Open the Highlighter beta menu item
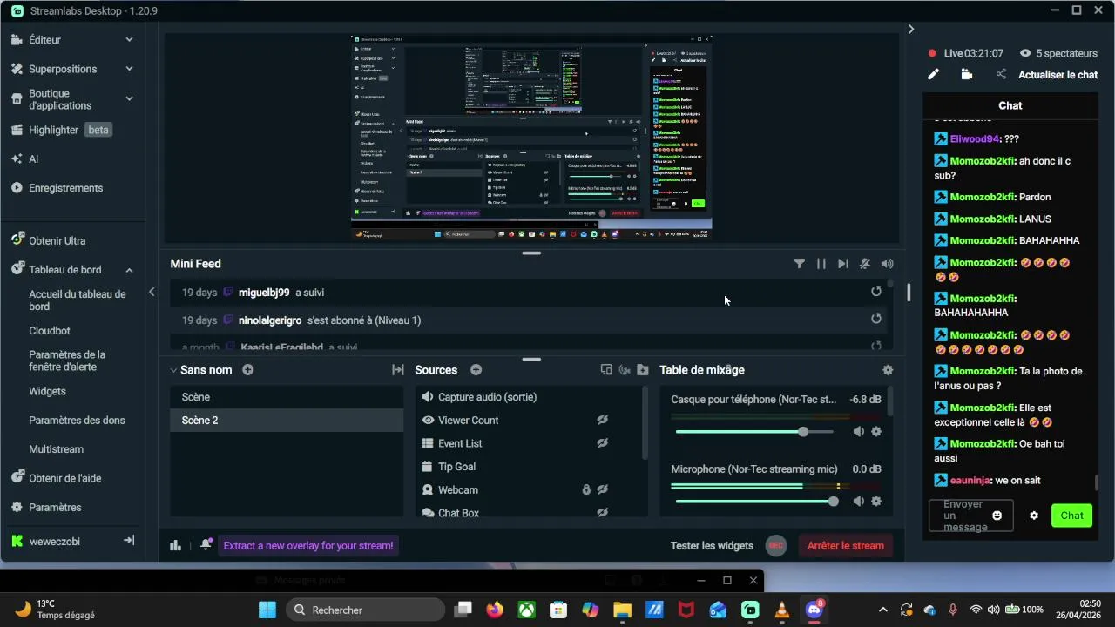The image size is (1115, 627). click(61, 130)
